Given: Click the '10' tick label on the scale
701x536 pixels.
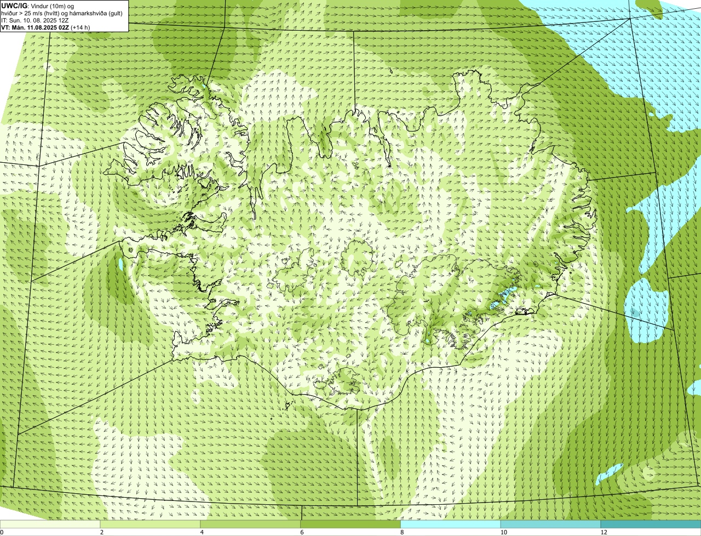Looking at the screenshot, I should pyautogui.click(x=503, y=532).
